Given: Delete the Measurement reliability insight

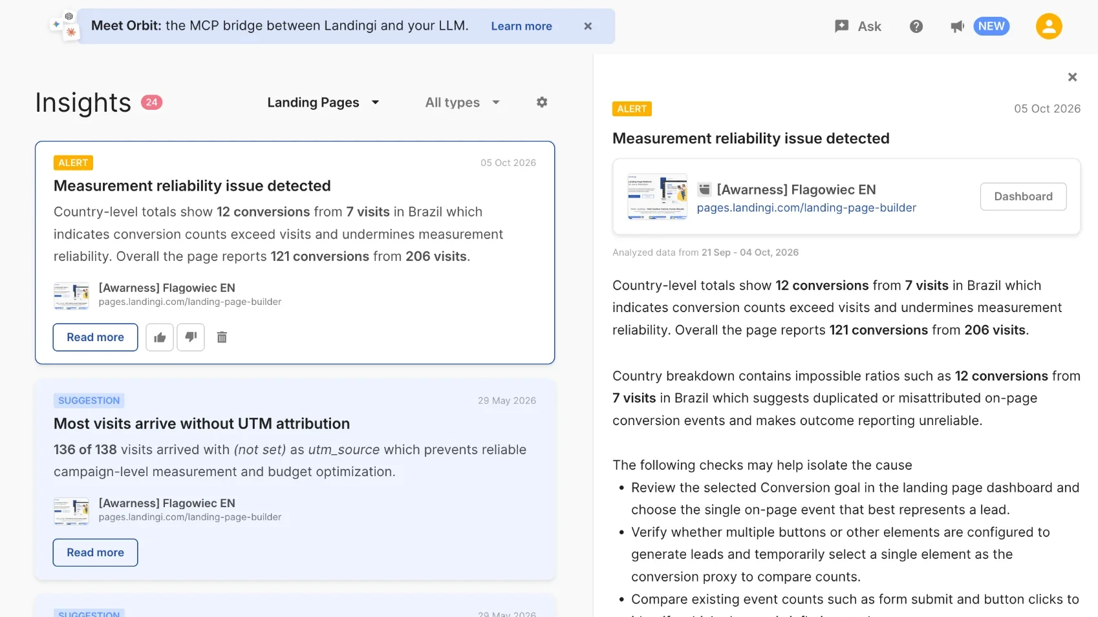Looking at the screenshot, I should coord(222,337).
